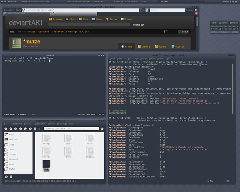Open the .themes folder in sidebar
Viewport: 240px width, 192px height.
10,154
